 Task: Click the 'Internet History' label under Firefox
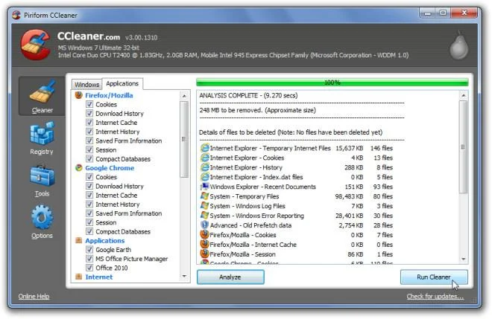(x=117, y=132)
